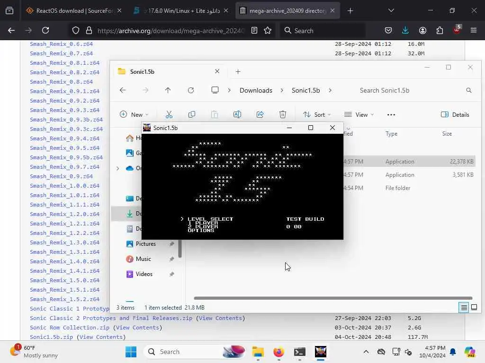Click the Firefox Search box

[322, 31]
